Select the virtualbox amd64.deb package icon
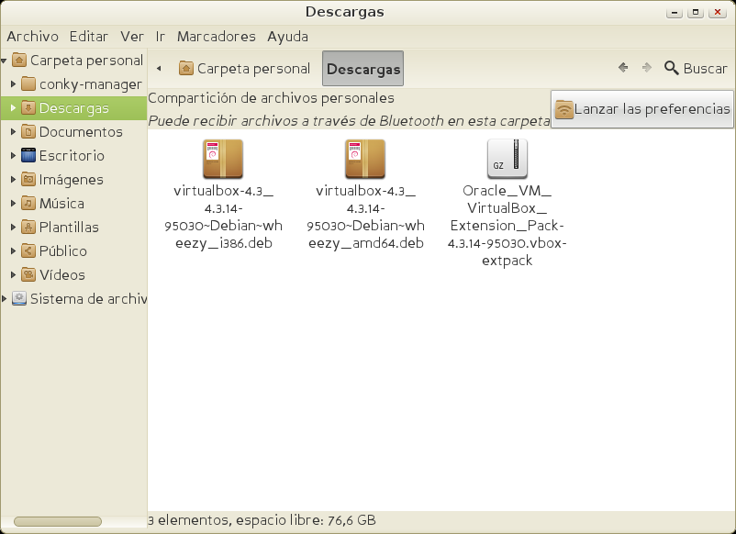 click(x=364, y=159)
